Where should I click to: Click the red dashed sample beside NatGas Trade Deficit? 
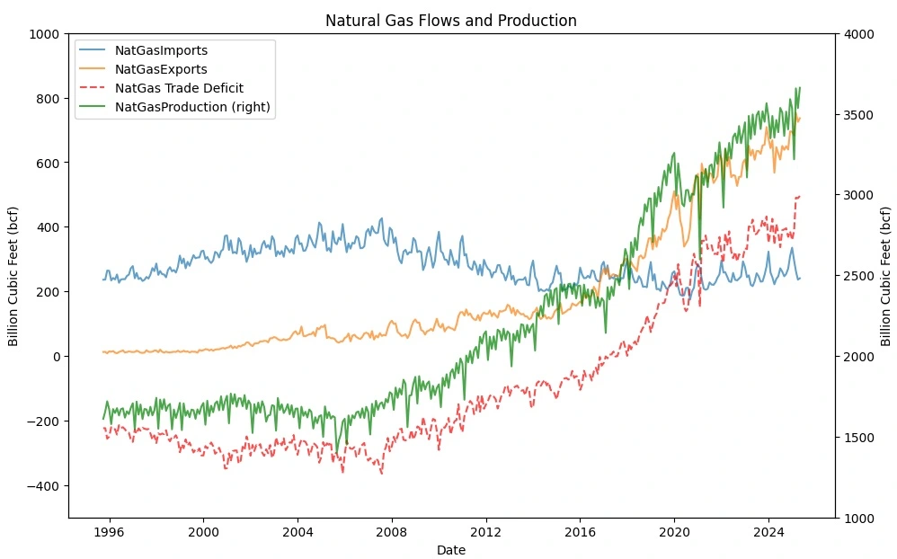click(x=93, y=88)
